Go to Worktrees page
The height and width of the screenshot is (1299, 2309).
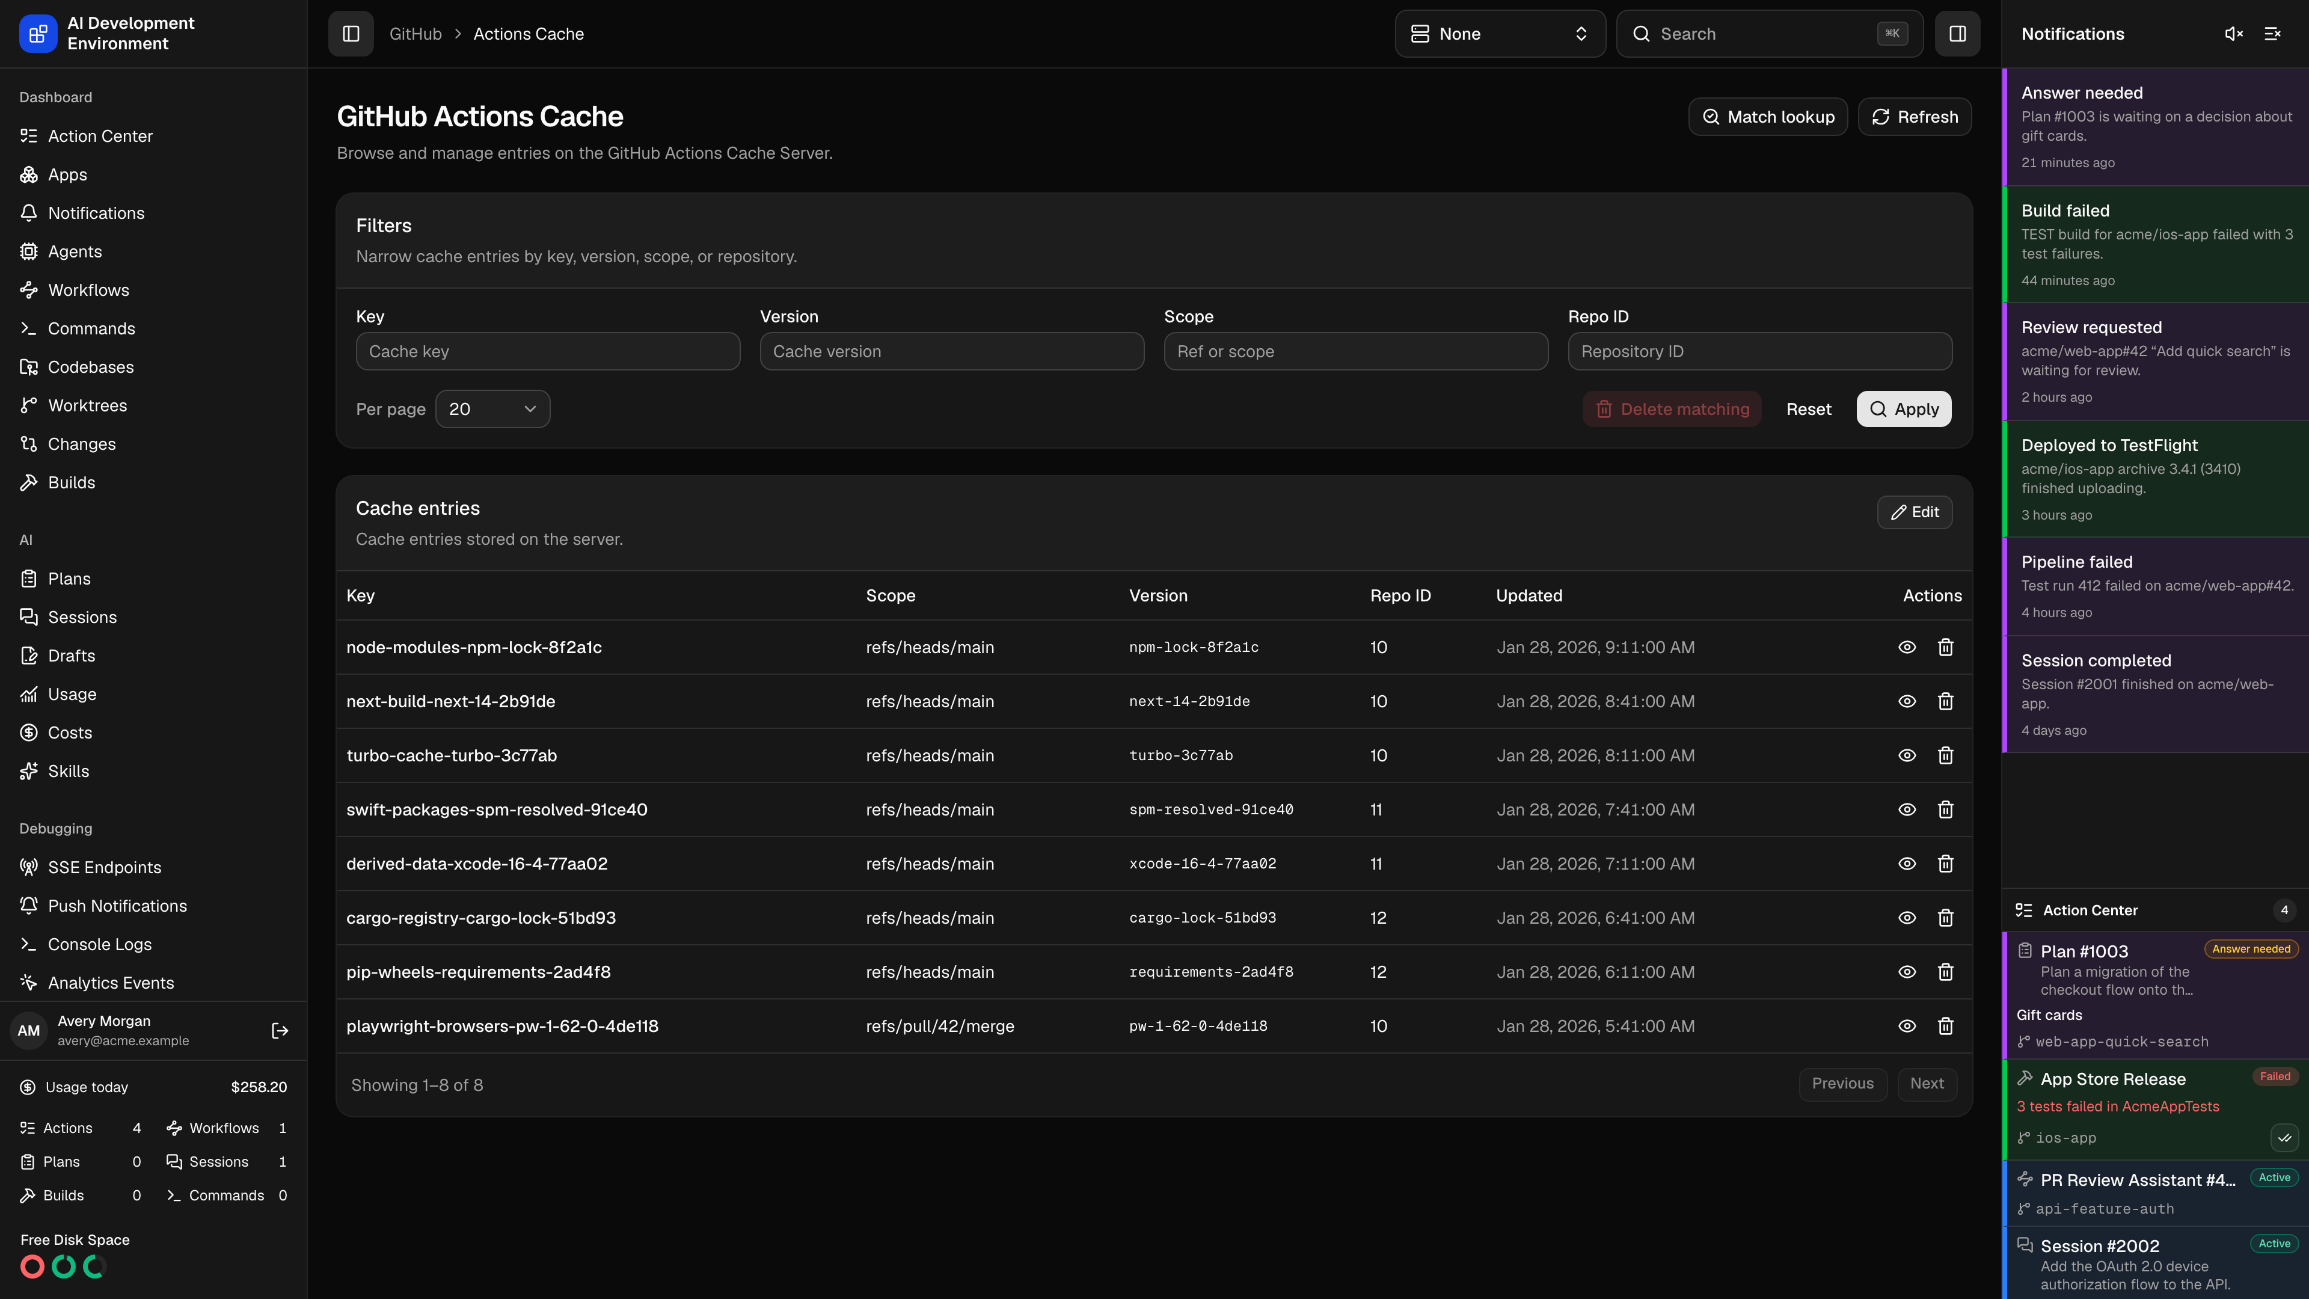pyautogui.click(x=153, y=406)
